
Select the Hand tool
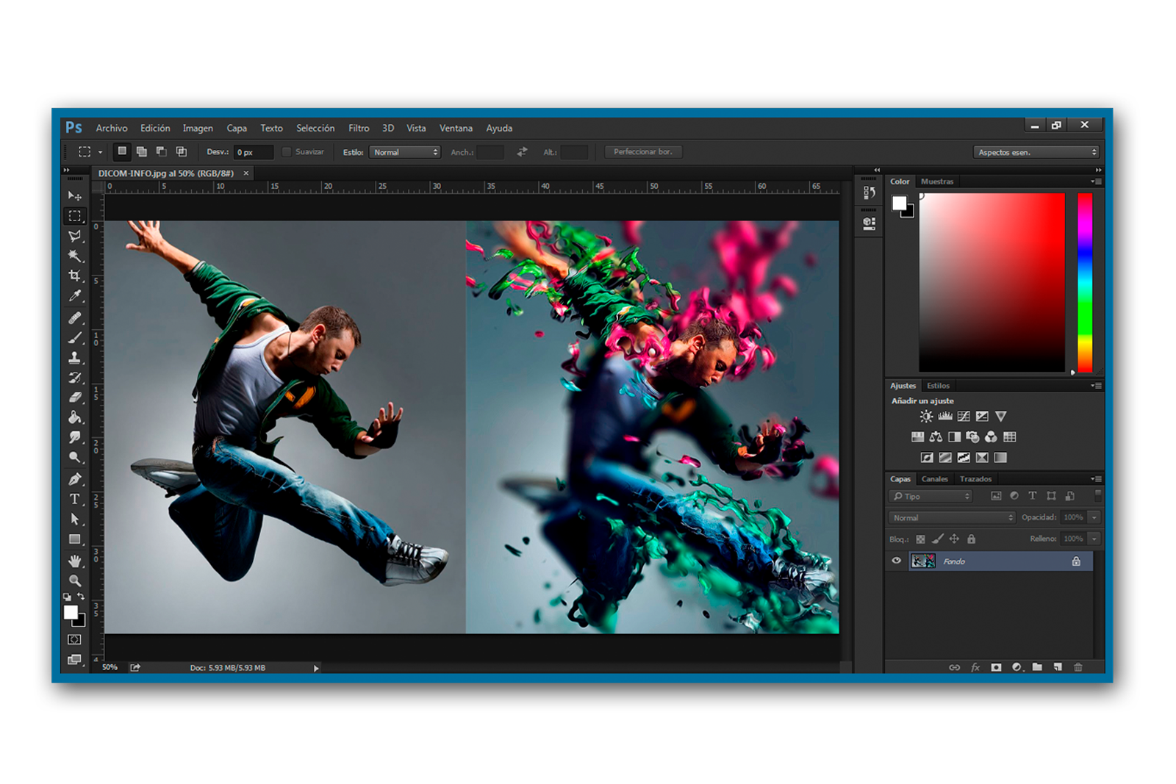[x=74, y=561]
